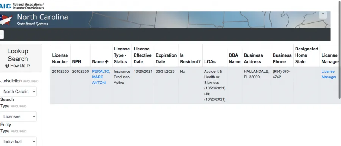This screenshot has height=146, width=341.
Task: Click the Lookup Search panel heading
Action: click(x=17, y=55)
